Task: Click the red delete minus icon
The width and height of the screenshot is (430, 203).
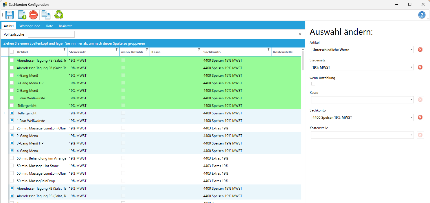Action: [33, 15]
